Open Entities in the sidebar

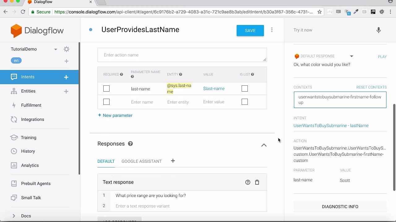pos(28,91)
